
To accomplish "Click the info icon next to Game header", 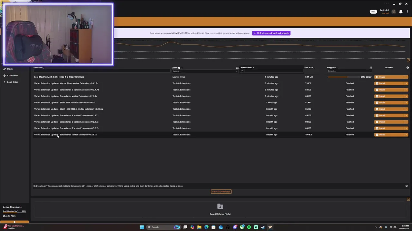I will 179,68.
